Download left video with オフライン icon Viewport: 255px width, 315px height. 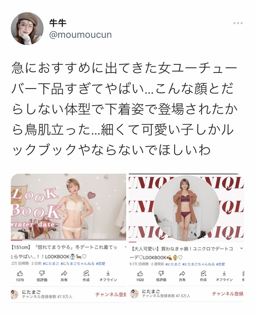(108, 276)
